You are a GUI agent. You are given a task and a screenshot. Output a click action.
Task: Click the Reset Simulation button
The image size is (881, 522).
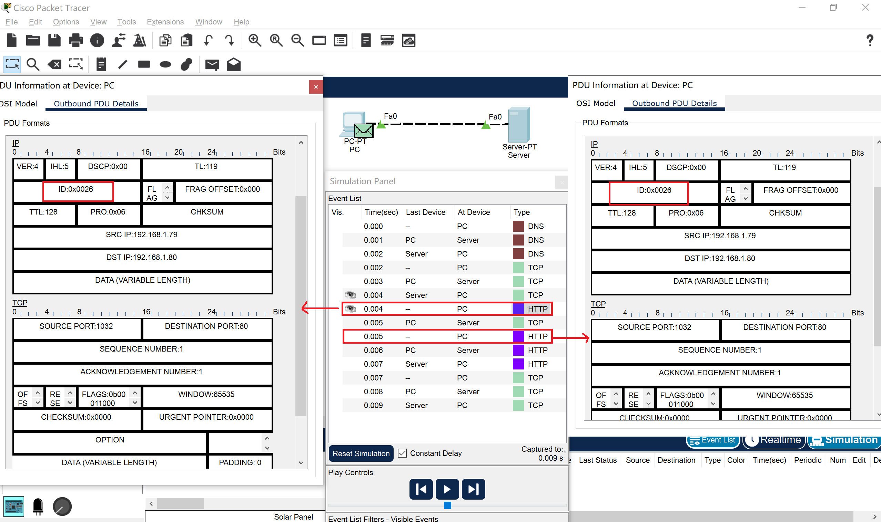[361, 453]
